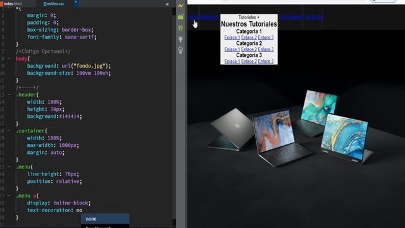
Task: Click the '.container{' selector text
Action: pyautogui.click(x=32, y=131)
